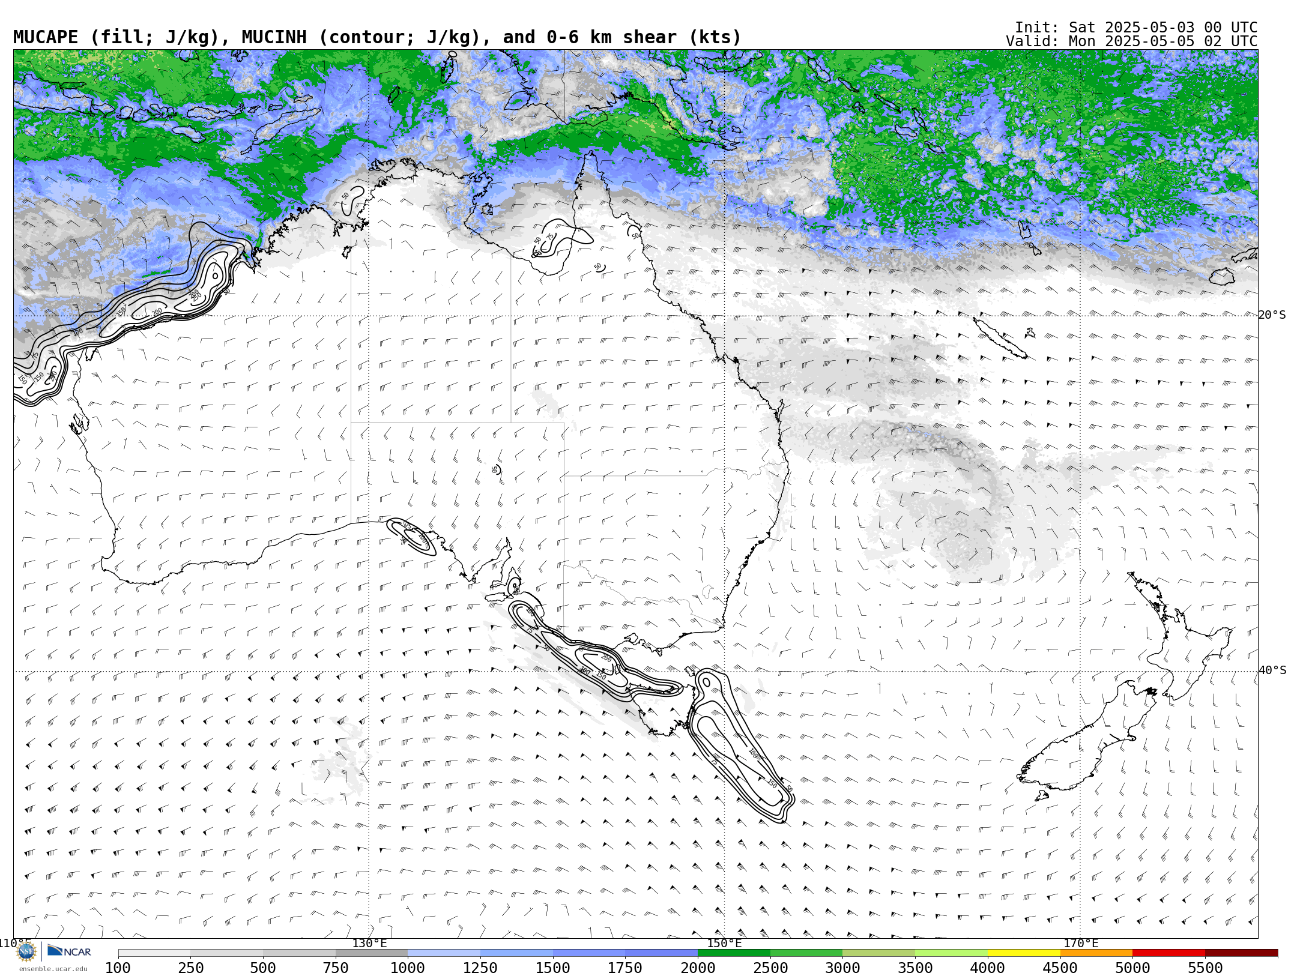Click the 170°E longitude label
Image resolution: width=1297 pixels, height=976 pixels.
pos(1081,944)
